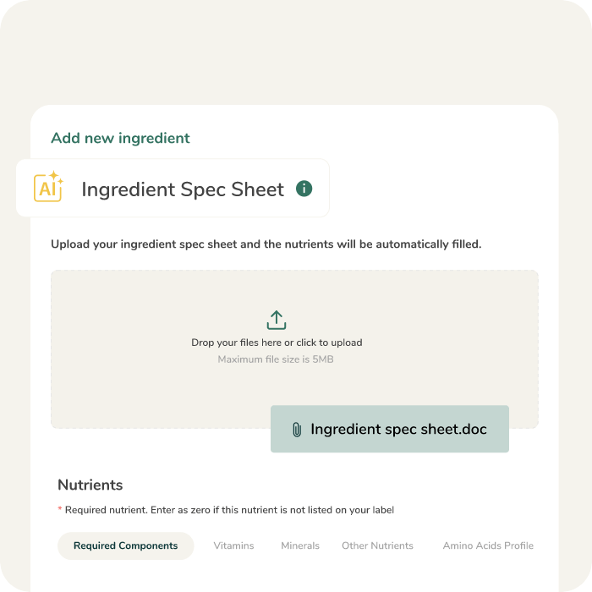Viewport: 592px width, 592px height.
Task: Show the Amino Acids Profile tab
Action: tap(488, 545)
